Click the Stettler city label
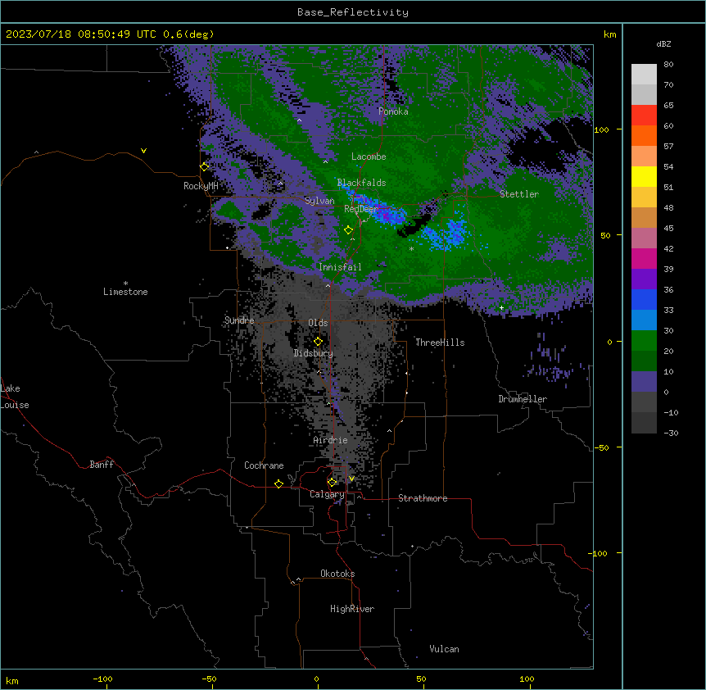 [518, 194]
